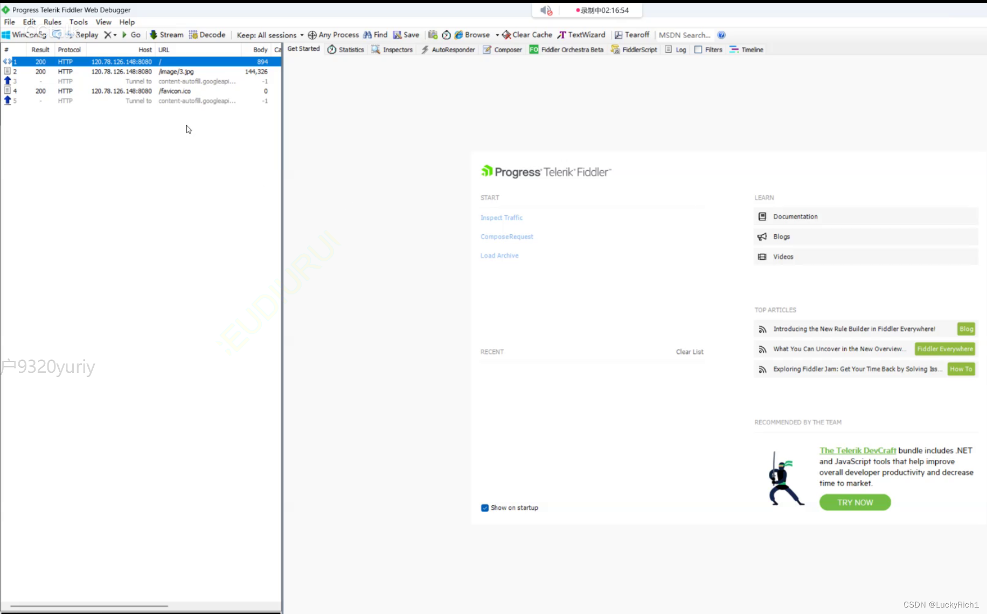
Task: Click the How To article tag
Action: coord(961,369)
